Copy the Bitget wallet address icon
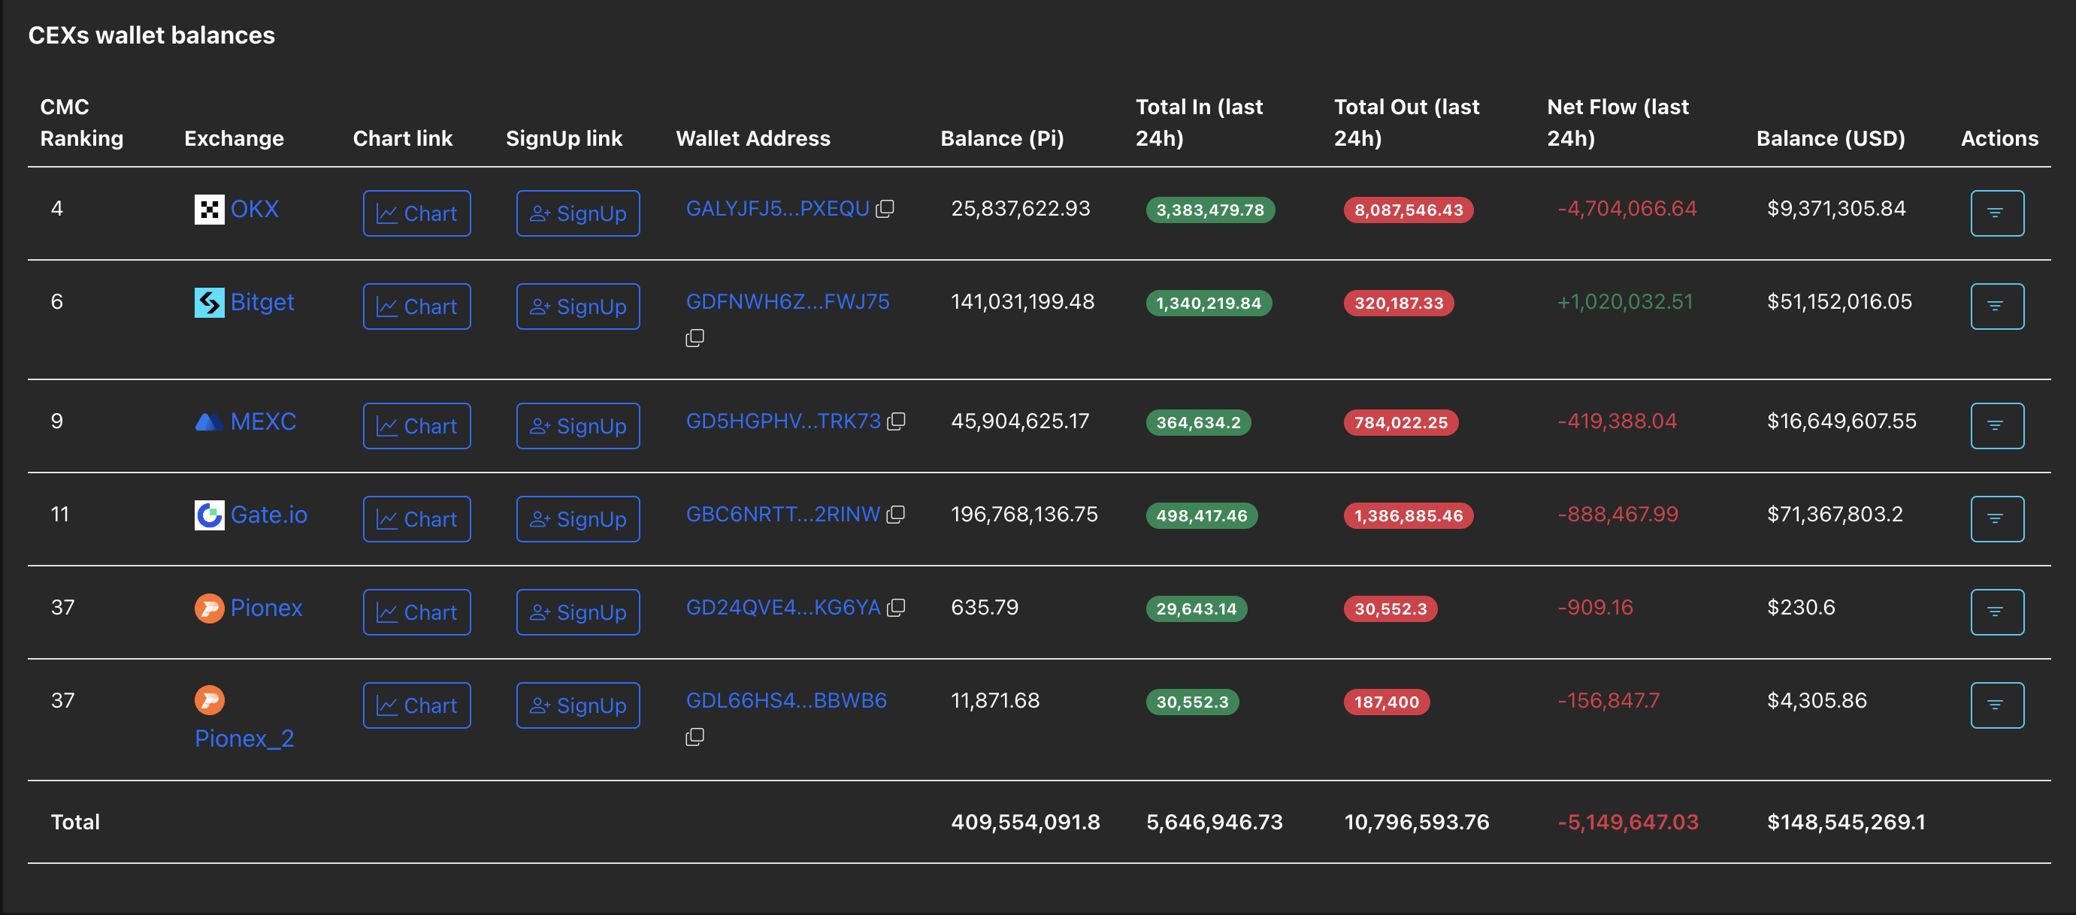The image size is (2076, 915). click(x=695, y=338)
